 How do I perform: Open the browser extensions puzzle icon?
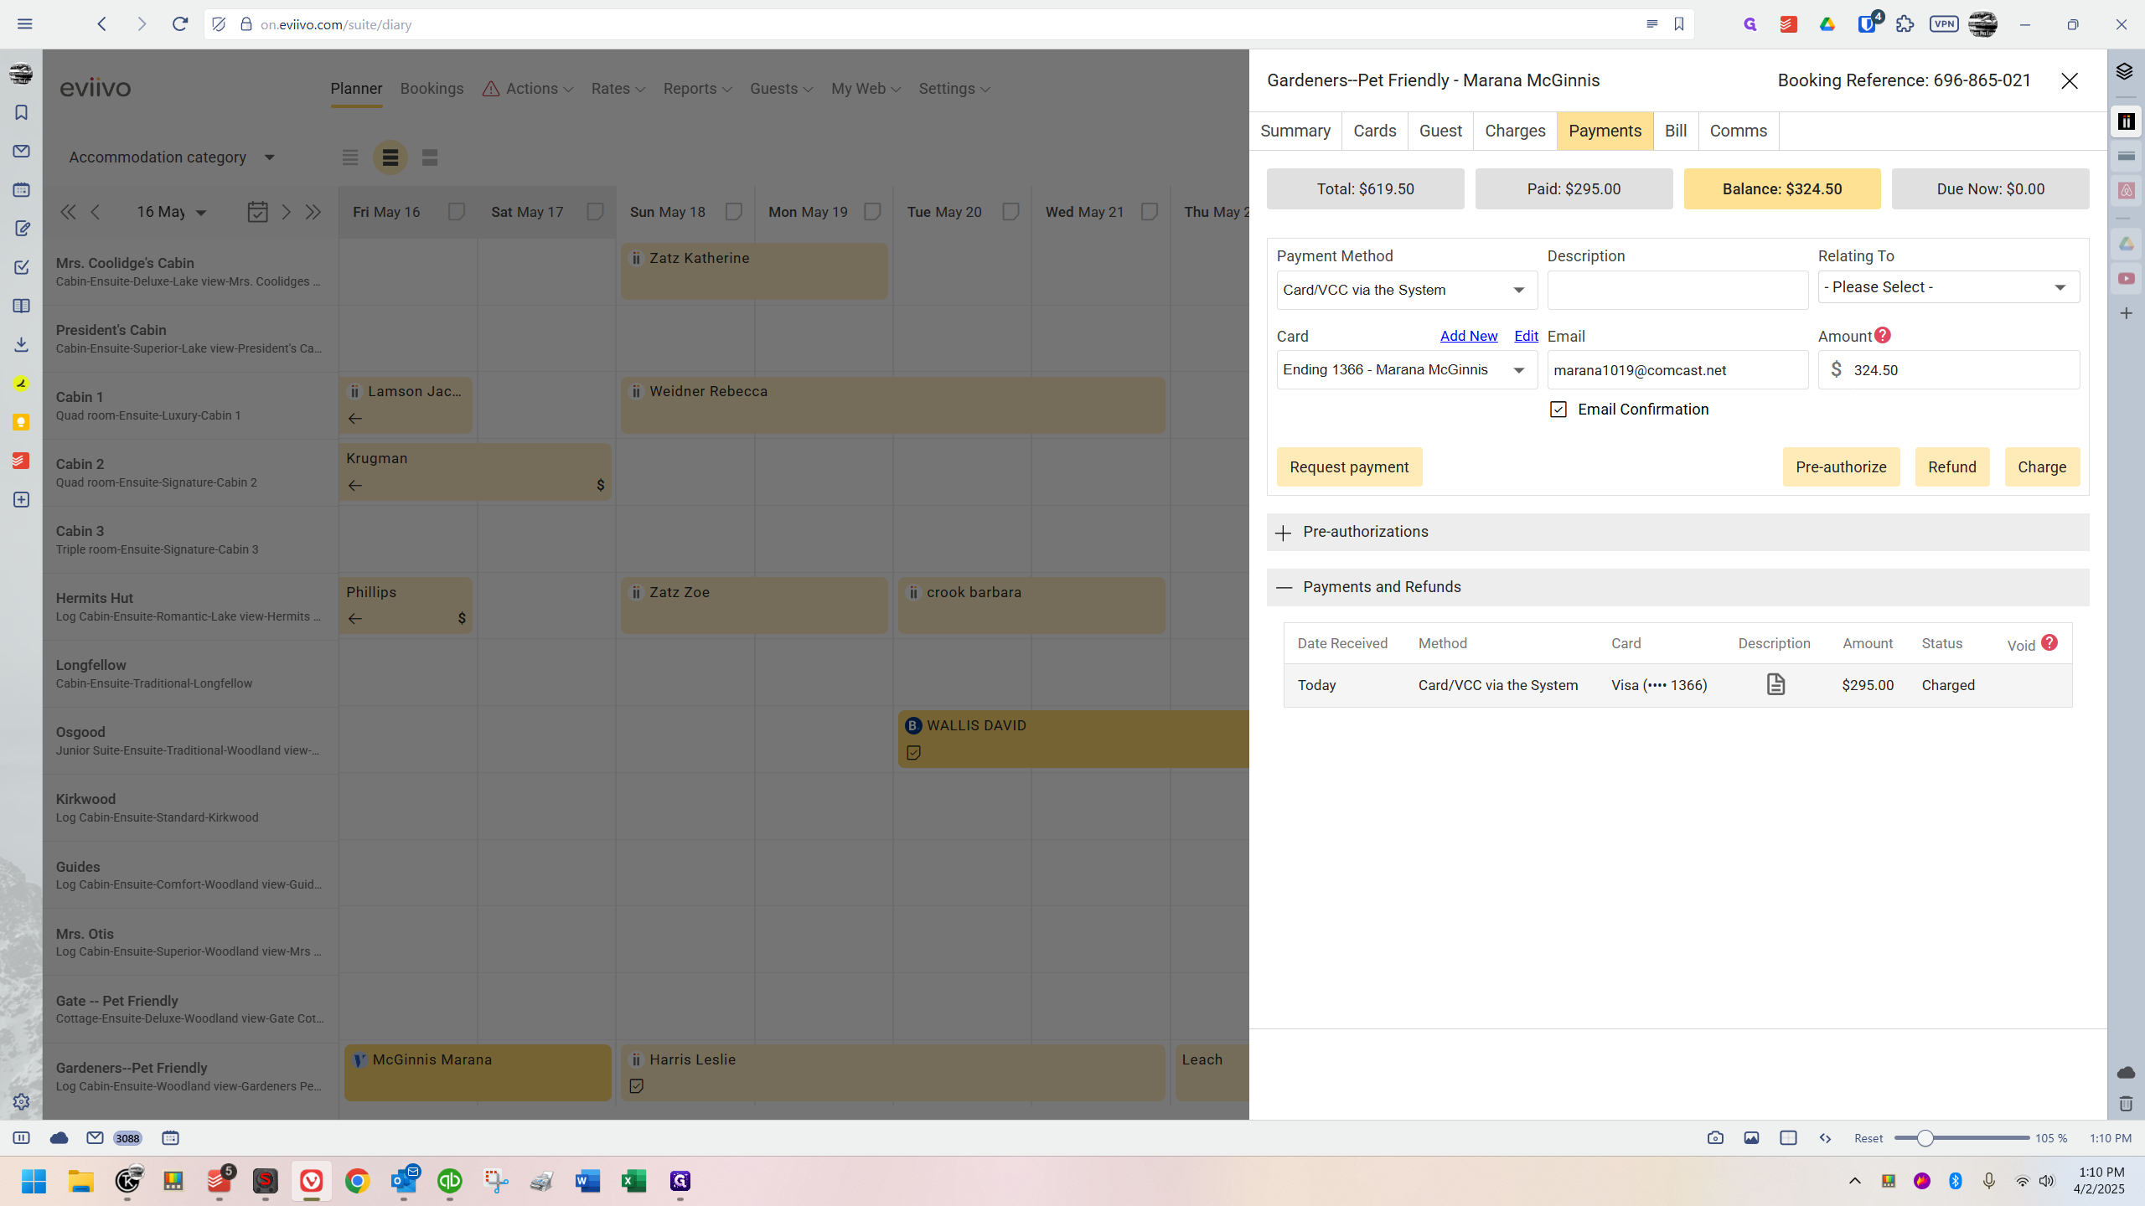click(1905, 24)
